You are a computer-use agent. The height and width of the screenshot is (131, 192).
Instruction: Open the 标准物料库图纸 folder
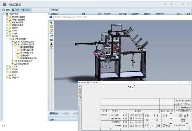(18, 17)
